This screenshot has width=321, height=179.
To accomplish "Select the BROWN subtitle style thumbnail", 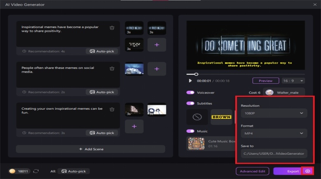I will coord(221,117).
